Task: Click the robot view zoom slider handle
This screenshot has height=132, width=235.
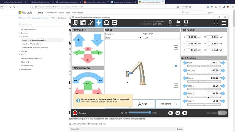Action: 176,66
